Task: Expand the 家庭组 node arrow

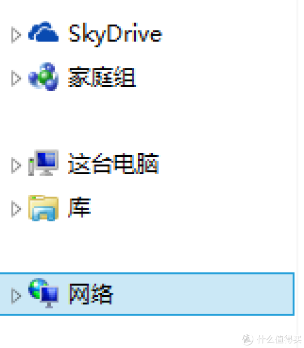Action: (x=16, y=78)
